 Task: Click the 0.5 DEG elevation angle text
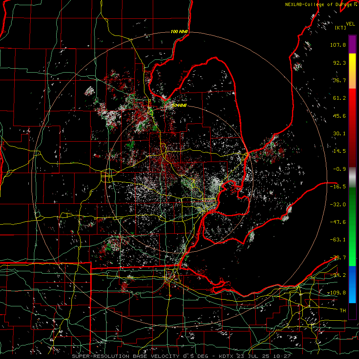coord(195,356)
